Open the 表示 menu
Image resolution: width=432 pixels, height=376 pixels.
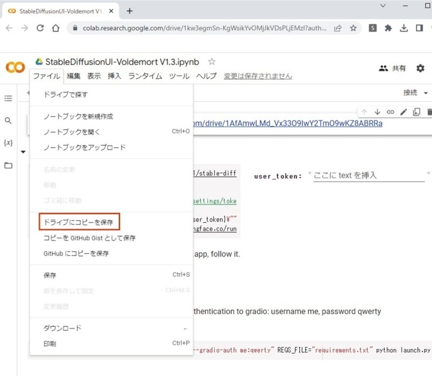pos(94,76)
